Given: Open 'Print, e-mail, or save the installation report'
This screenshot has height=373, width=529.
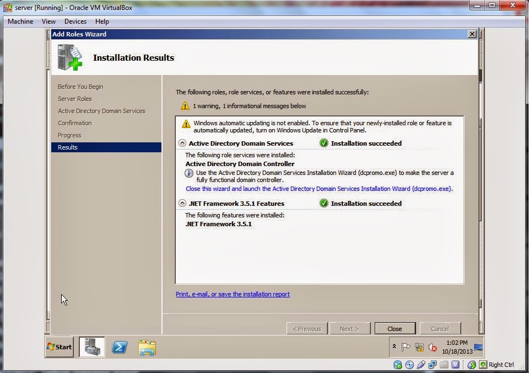Looking at the screenshot, I should point(233,294).
